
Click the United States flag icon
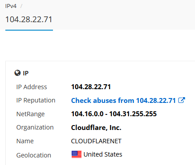click(x=77, y=154)
